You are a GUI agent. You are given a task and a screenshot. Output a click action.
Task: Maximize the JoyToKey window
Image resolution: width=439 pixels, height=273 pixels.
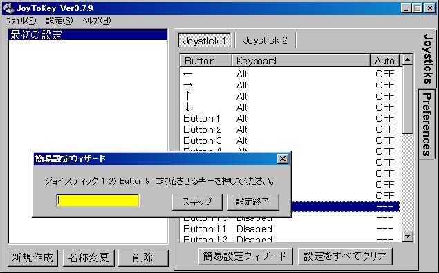[417, 8]
